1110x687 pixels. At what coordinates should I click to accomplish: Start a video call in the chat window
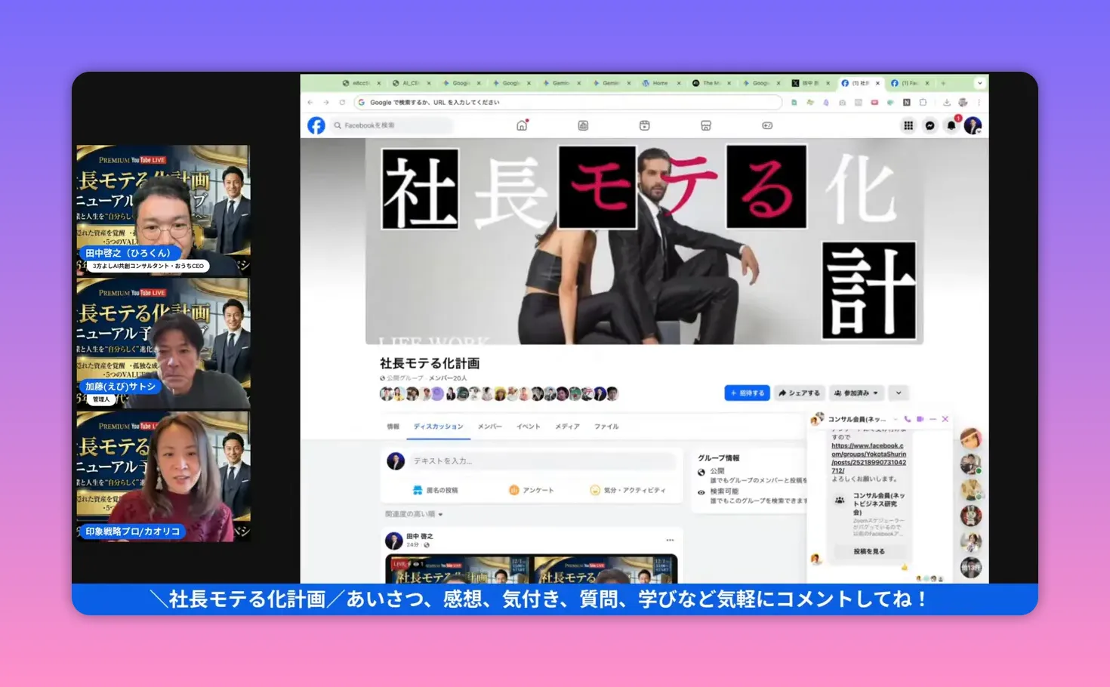920,418
